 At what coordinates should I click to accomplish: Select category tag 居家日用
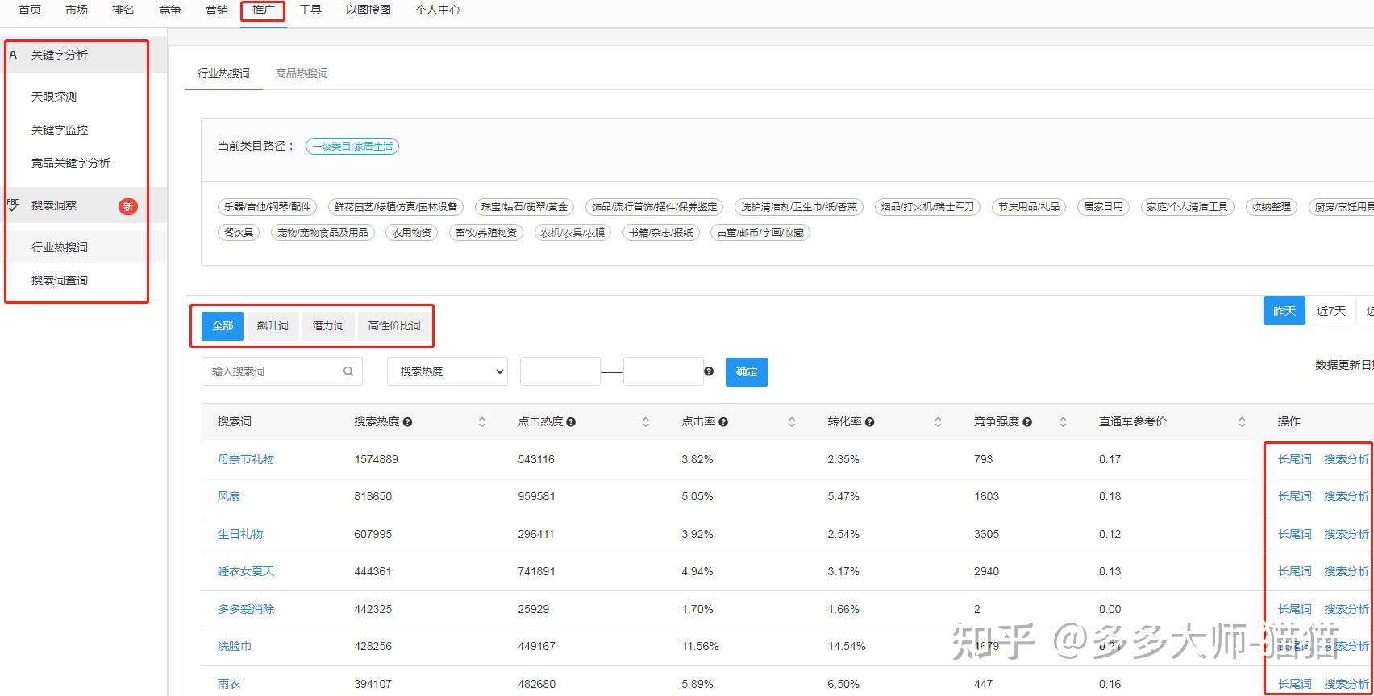[x=1103, y=207]
